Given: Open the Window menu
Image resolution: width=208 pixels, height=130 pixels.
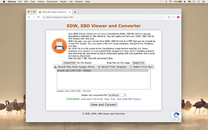Looking at the screenshot, I should click(79, 2).
